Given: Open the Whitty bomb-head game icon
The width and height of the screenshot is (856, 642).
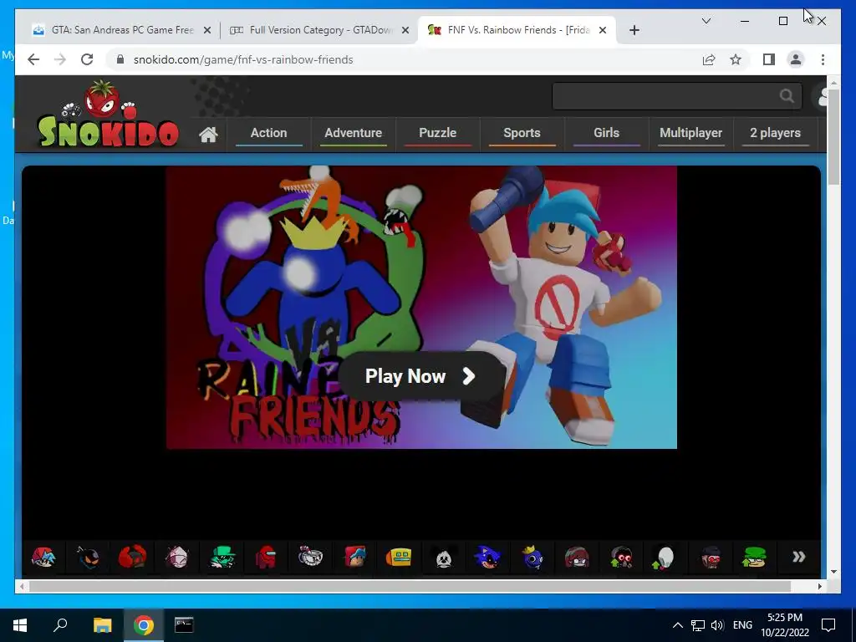Looking at the screenshot, I should pyautogui.click(x=88, y=557).
